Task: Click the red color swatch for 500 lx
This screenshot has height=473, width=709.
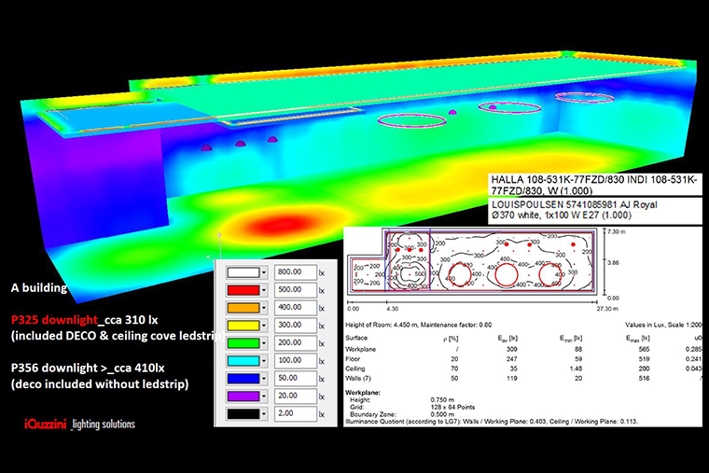Action: (x=243, y=290)
